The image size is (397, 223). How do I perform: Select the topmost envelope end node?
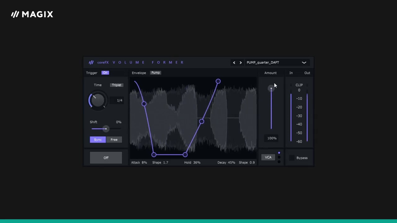(218, 81)
